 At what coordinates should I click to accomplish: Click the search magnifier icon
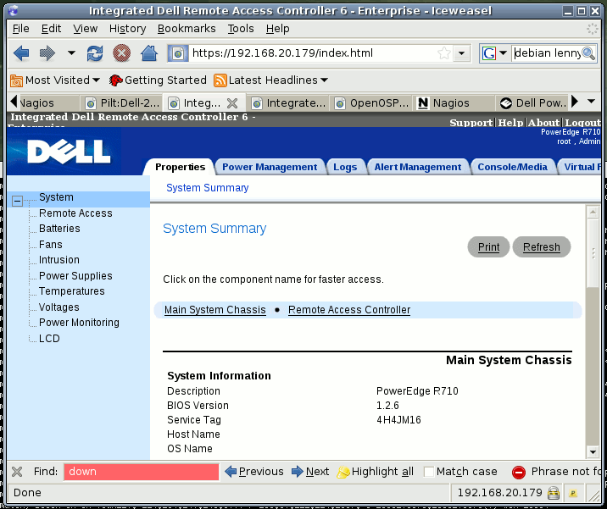pos(588,53)
